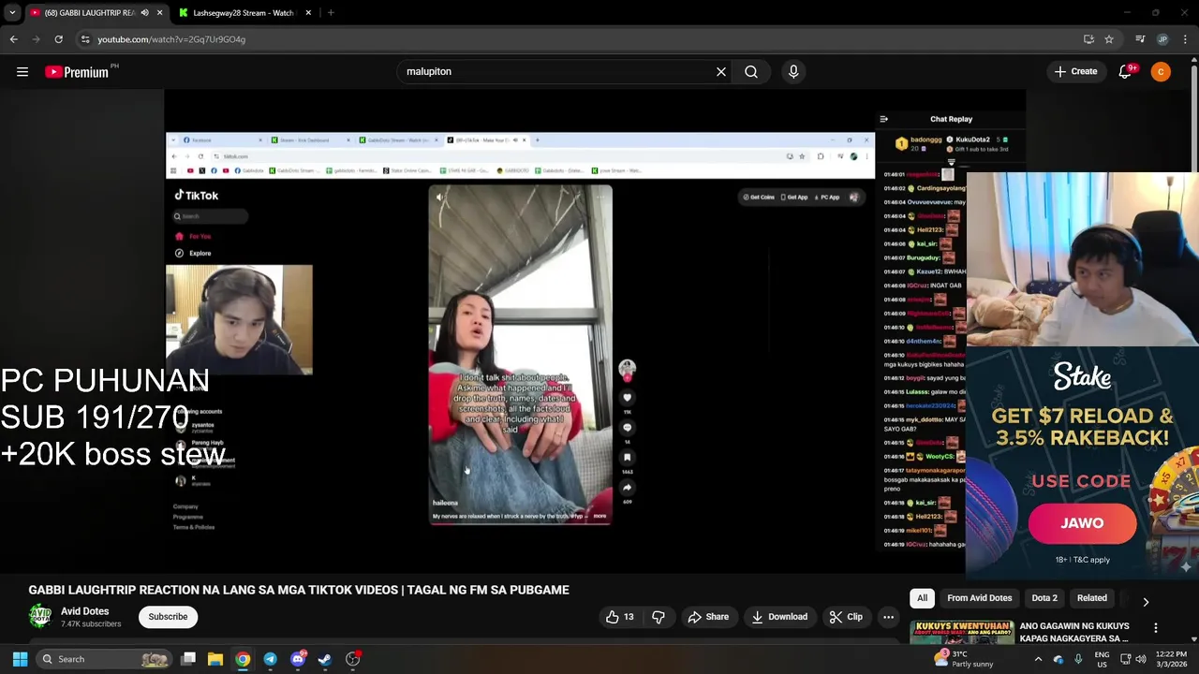The width and height of the screenshot is (1199, 674).
Task: Open Discord from taskbar
Action: [298, 659]
